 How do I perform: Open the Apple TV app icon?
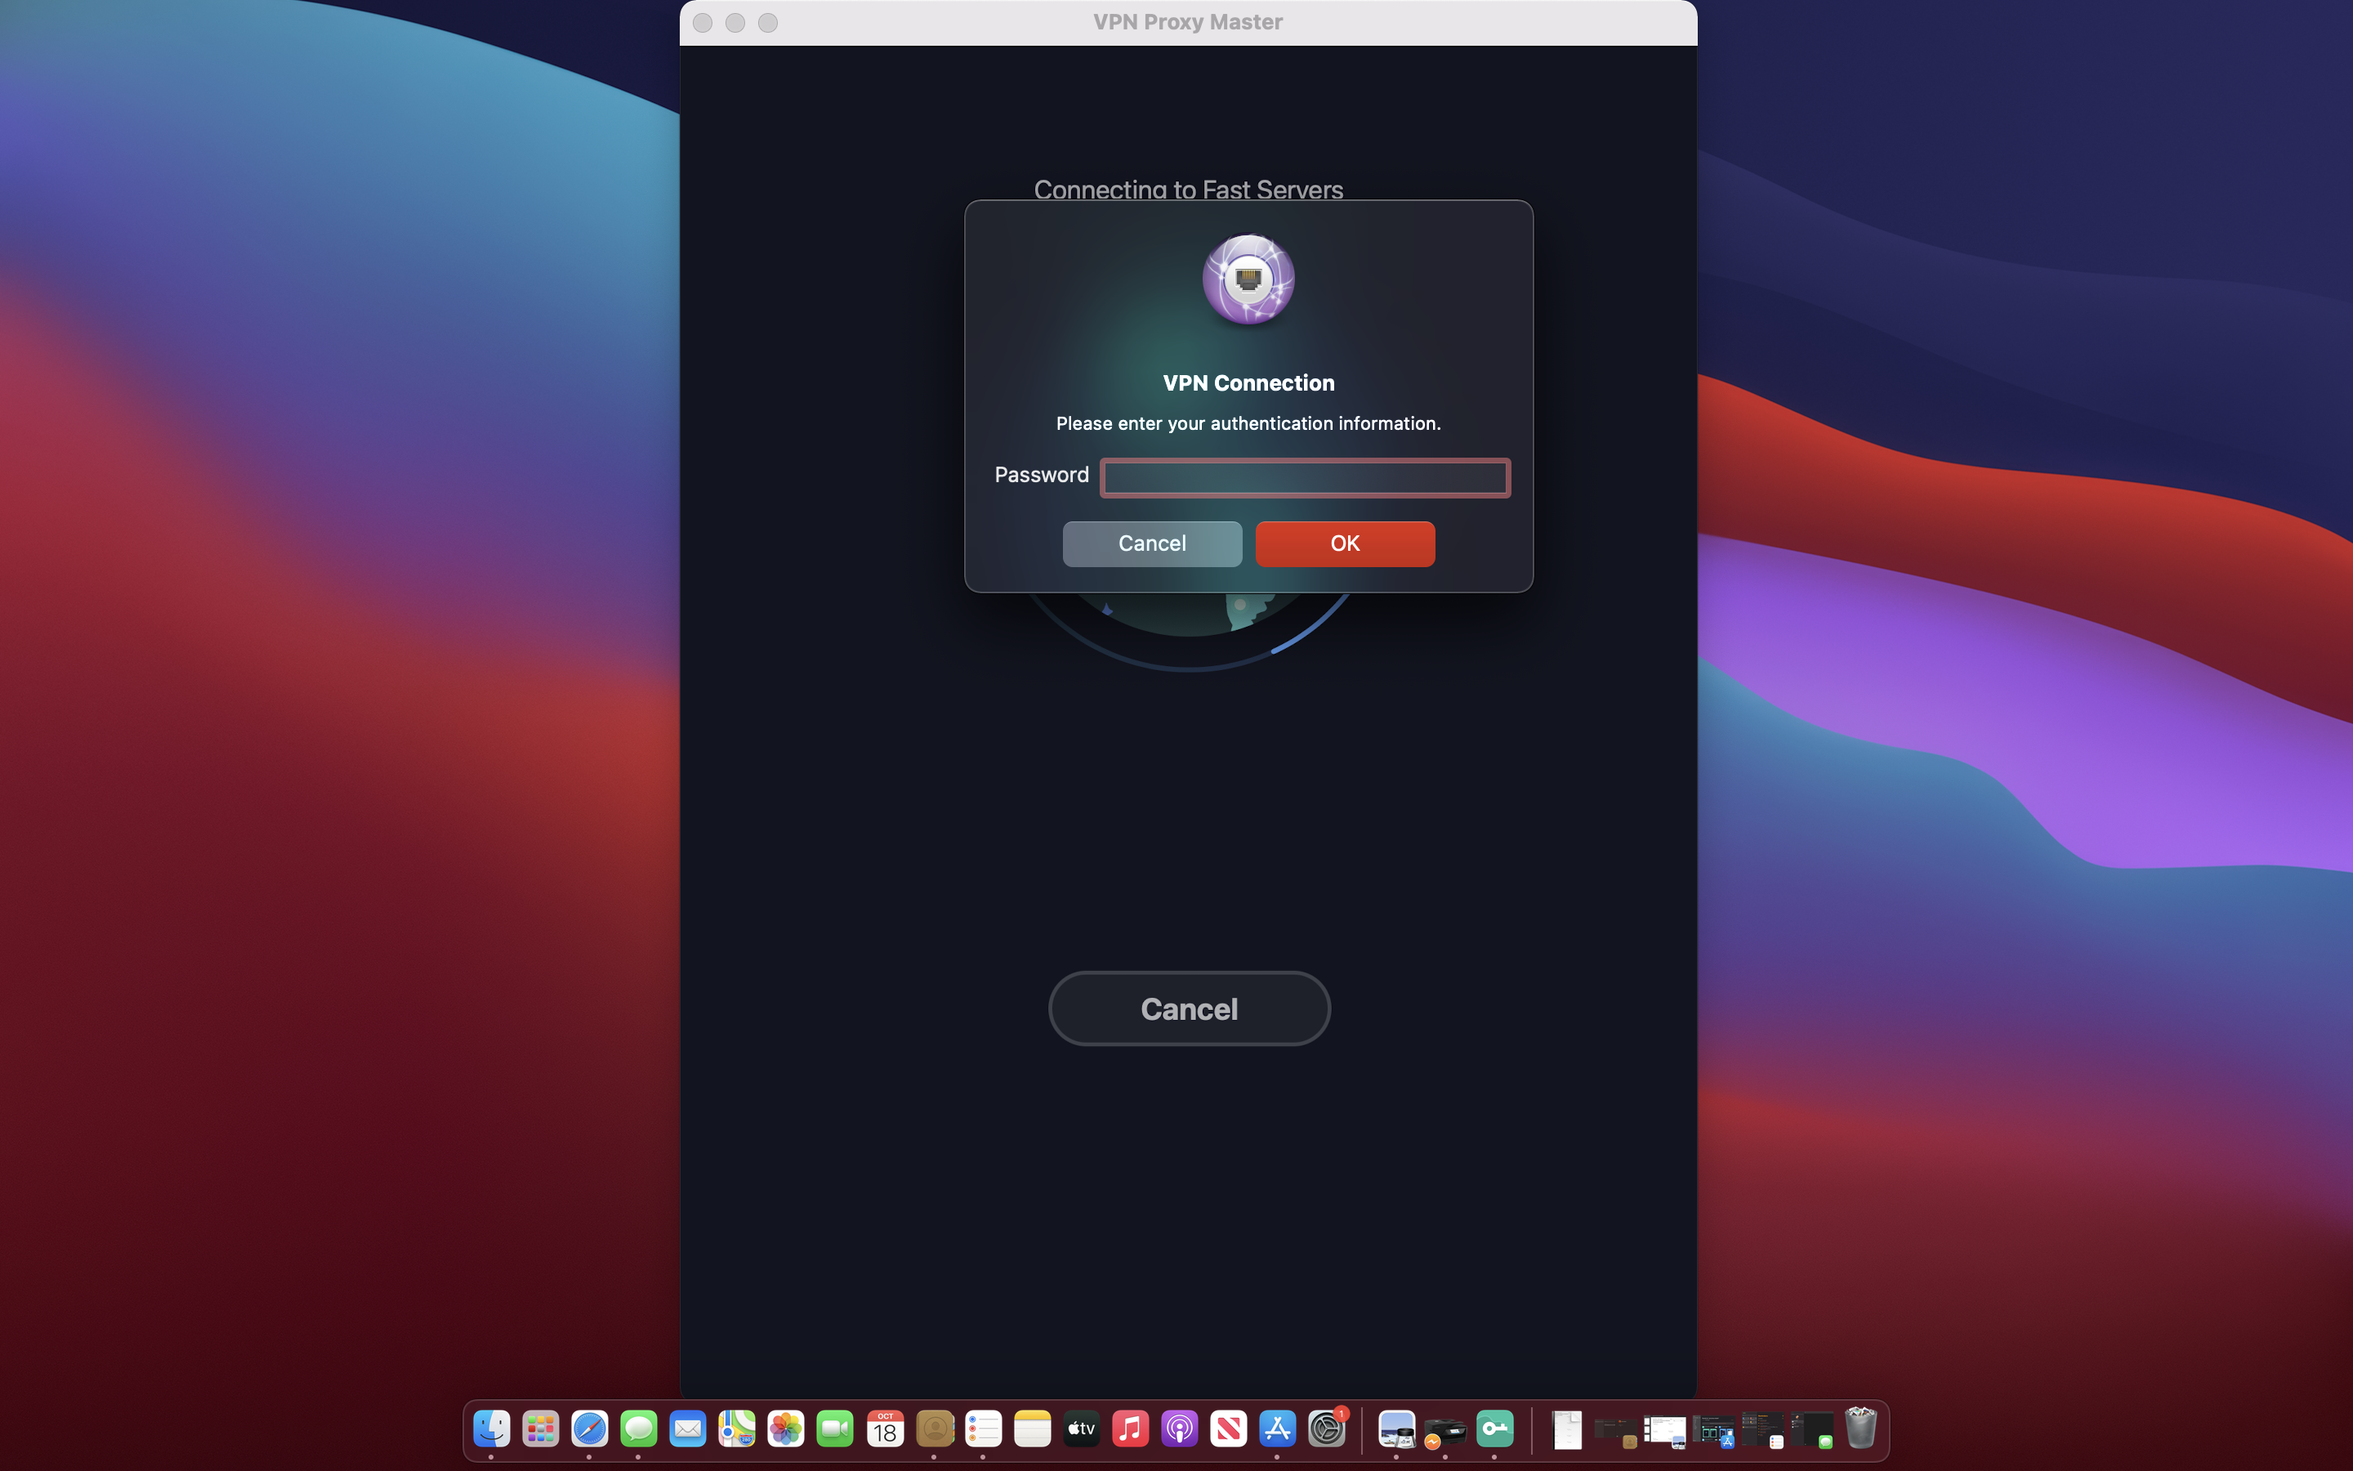[1081, 1429]
